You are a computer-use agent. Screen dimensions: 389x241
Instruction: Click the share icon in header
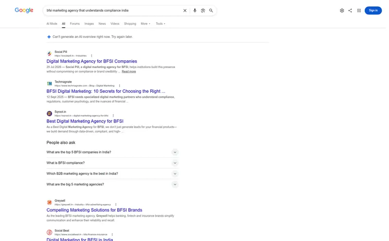click(350, 10)
